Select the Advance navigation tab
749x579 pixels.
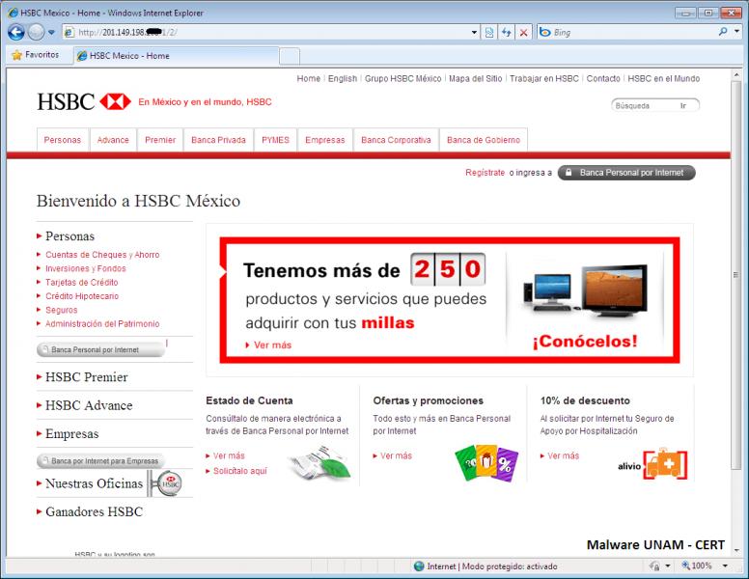click(113, 140)
